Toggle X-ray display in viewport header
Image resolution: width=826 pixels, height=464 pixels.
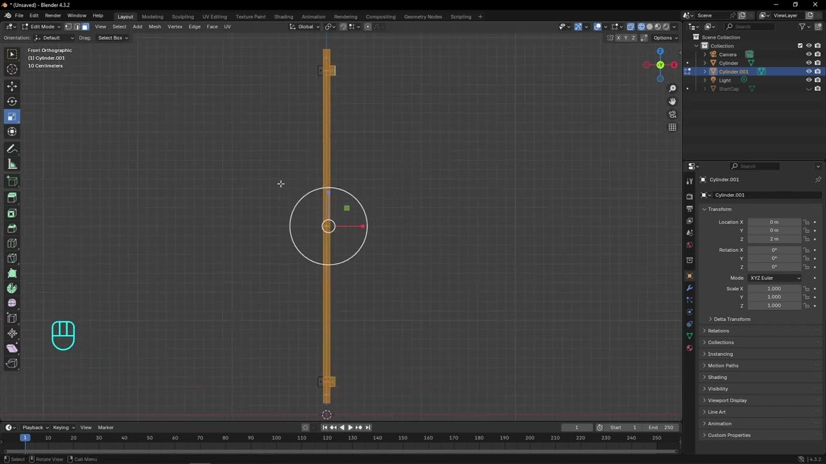point(631,26)
